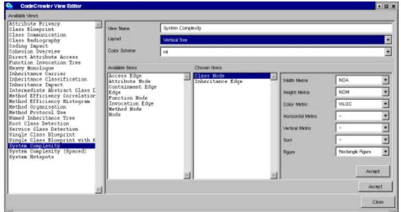The image size is (401, 212).
Task: Select Attribute Node in Available Items
Action: pos(129,81)
